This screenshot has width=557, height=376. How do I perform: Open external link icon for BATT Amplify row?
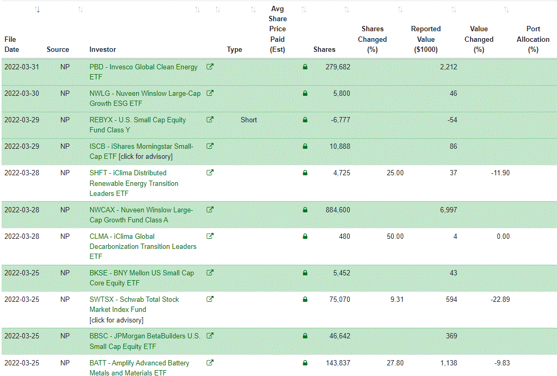(210, 363)
